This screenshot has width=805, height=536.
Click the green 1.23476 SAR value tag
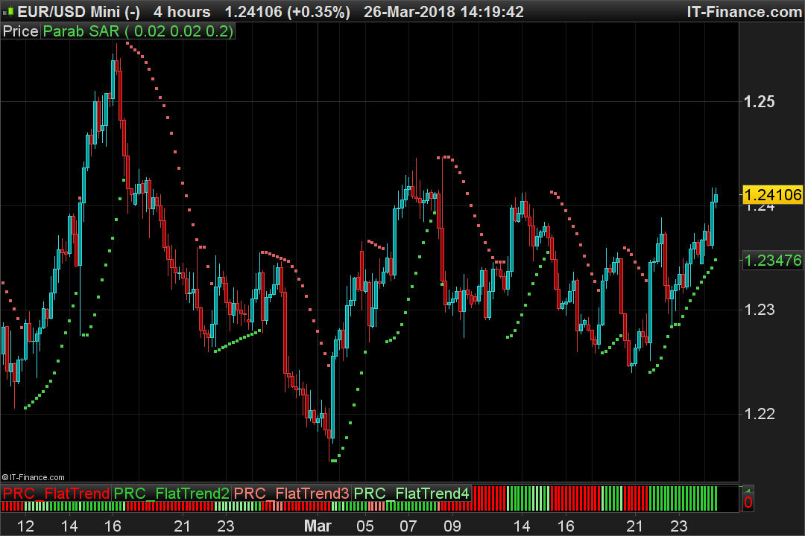pos(772,261)
